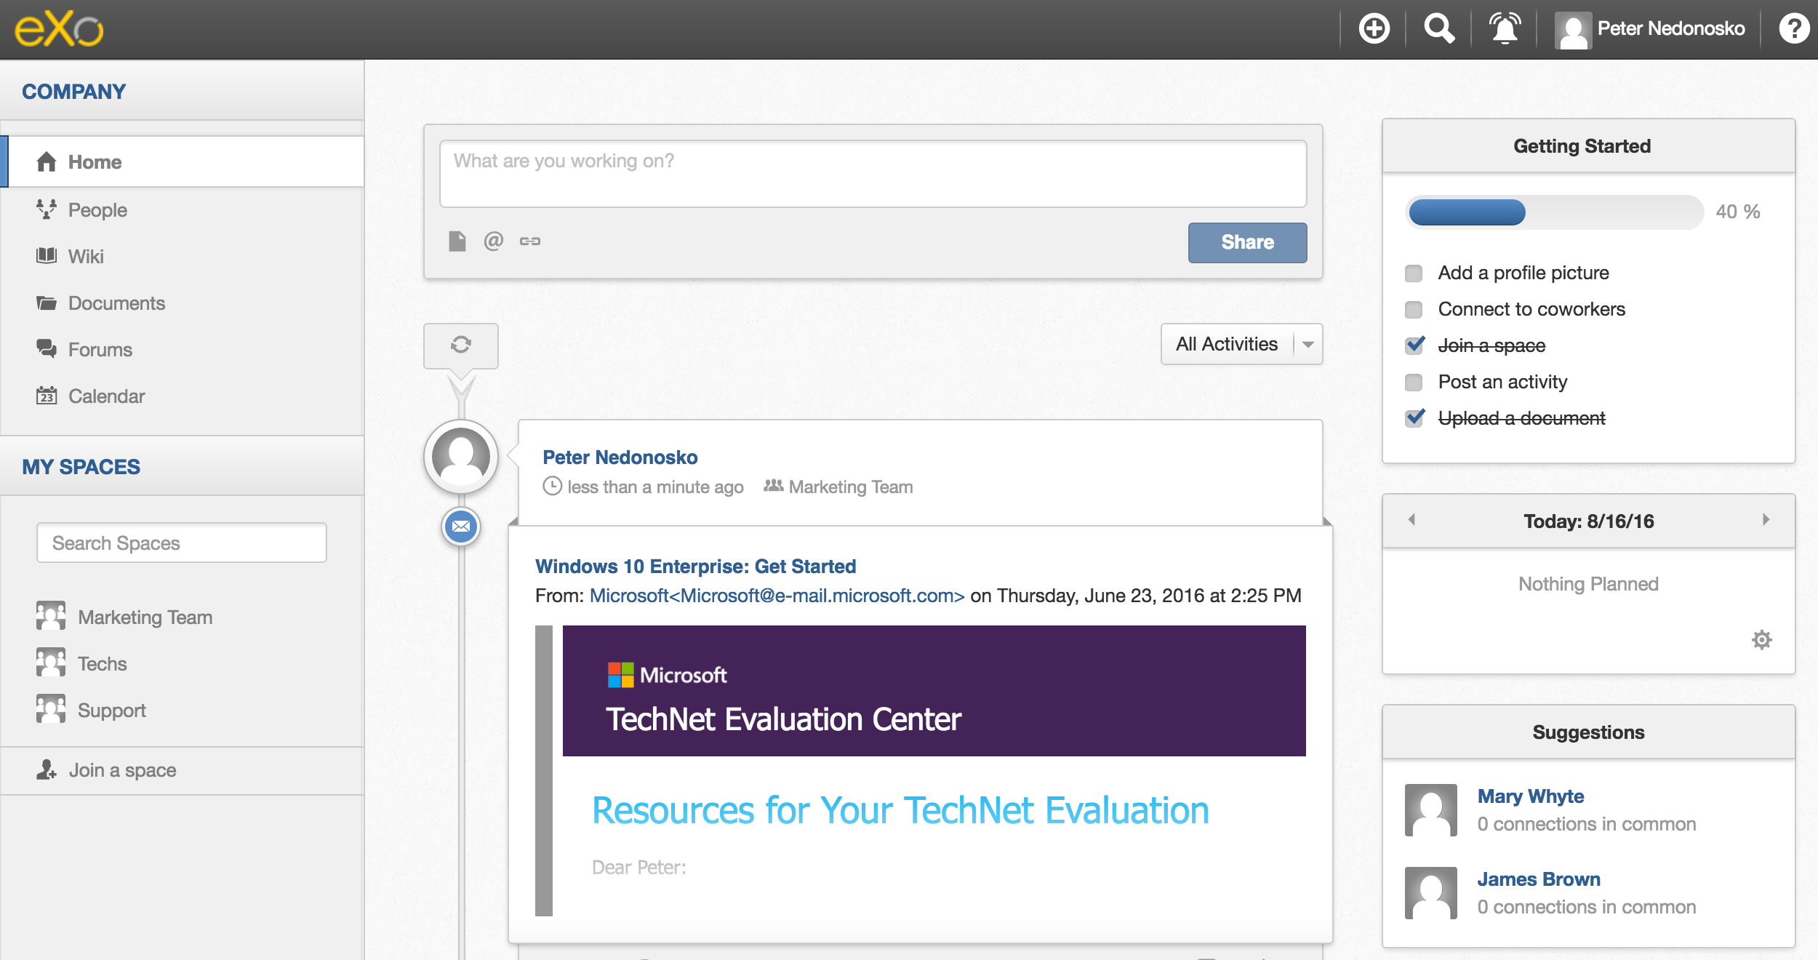Click the TechNet Evaluation Center banner
1818x960 pixels.
click(x=934, y=691)
